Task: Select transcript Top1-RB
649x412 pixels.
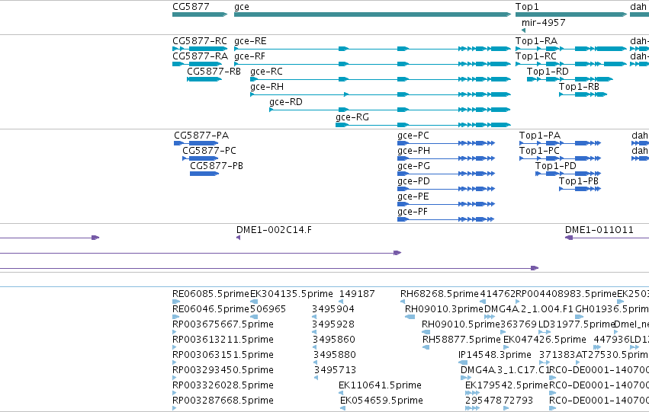Action: tap(583, 94)
